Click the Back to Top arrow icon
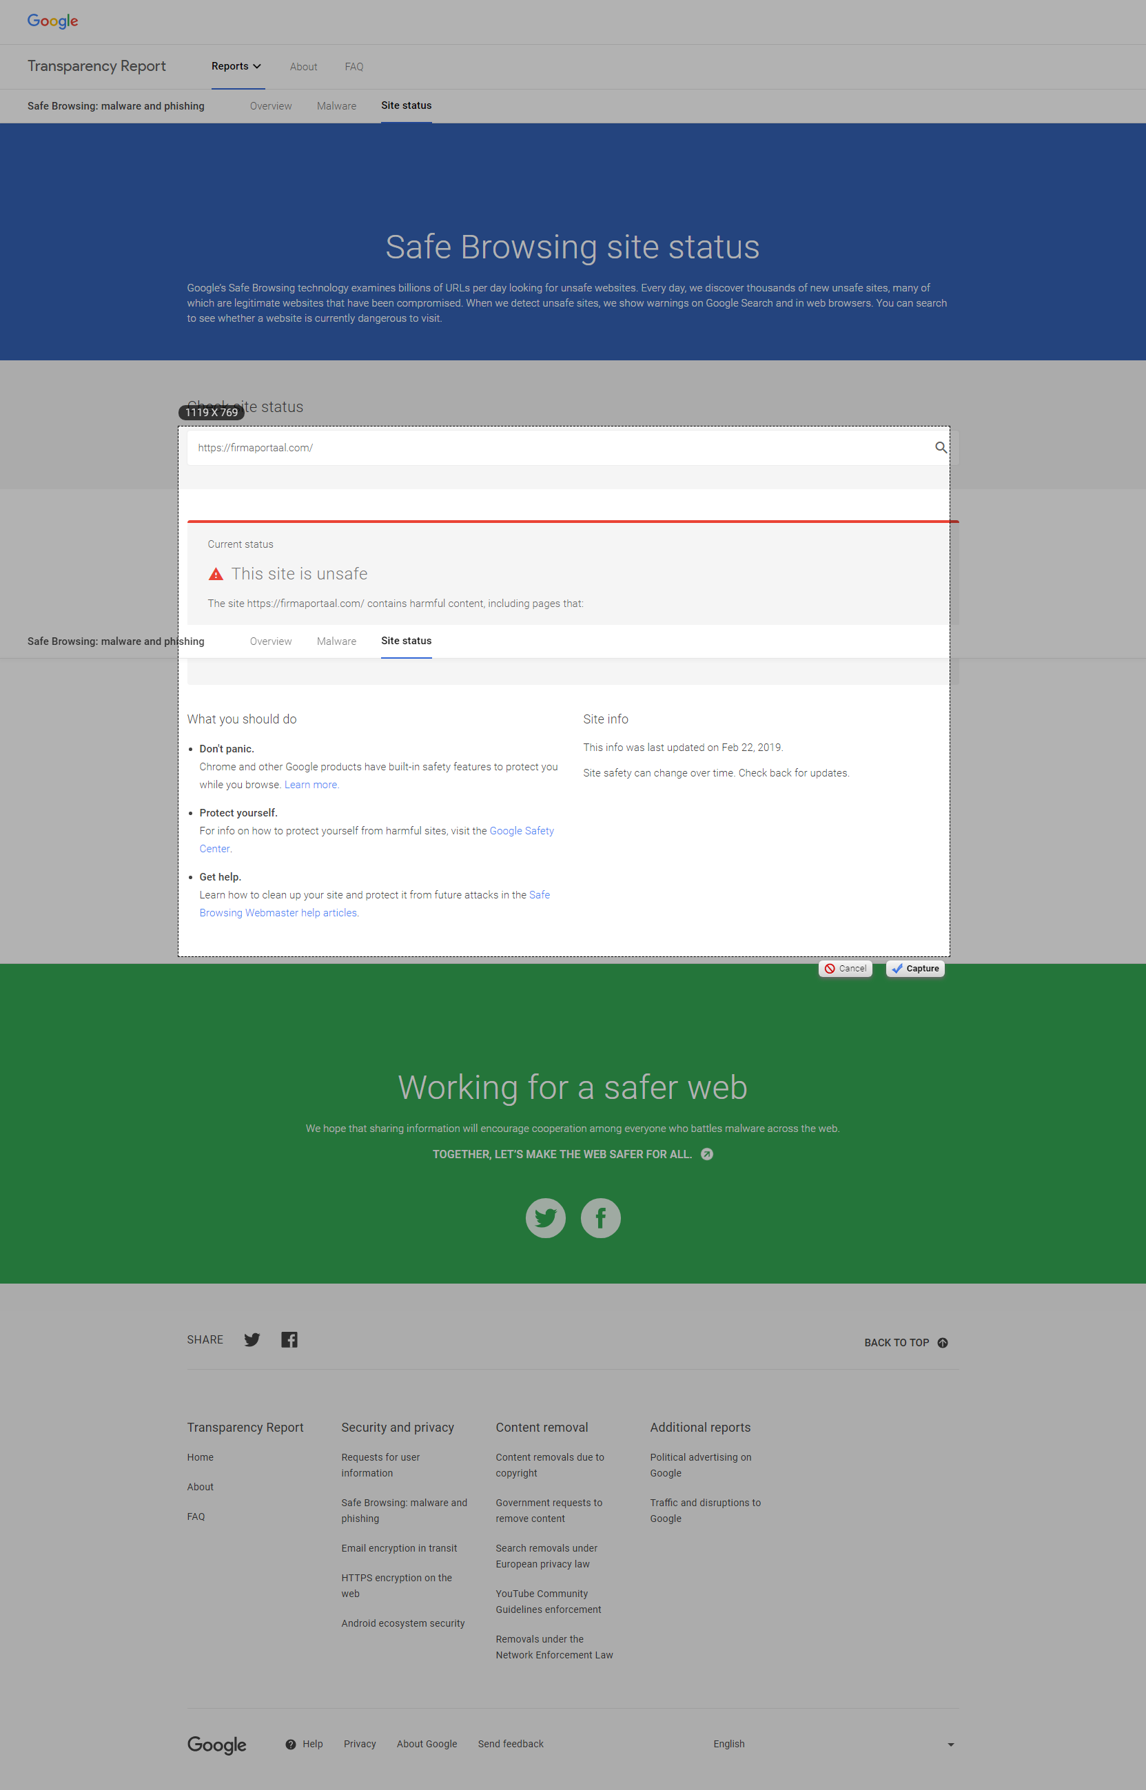1146x1790 pixels. 943,1343
